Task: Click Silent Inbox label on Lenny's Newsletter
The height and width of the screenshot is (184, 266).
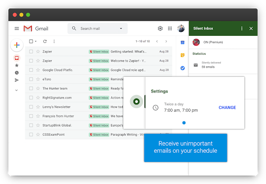Action: pos(99,107)
